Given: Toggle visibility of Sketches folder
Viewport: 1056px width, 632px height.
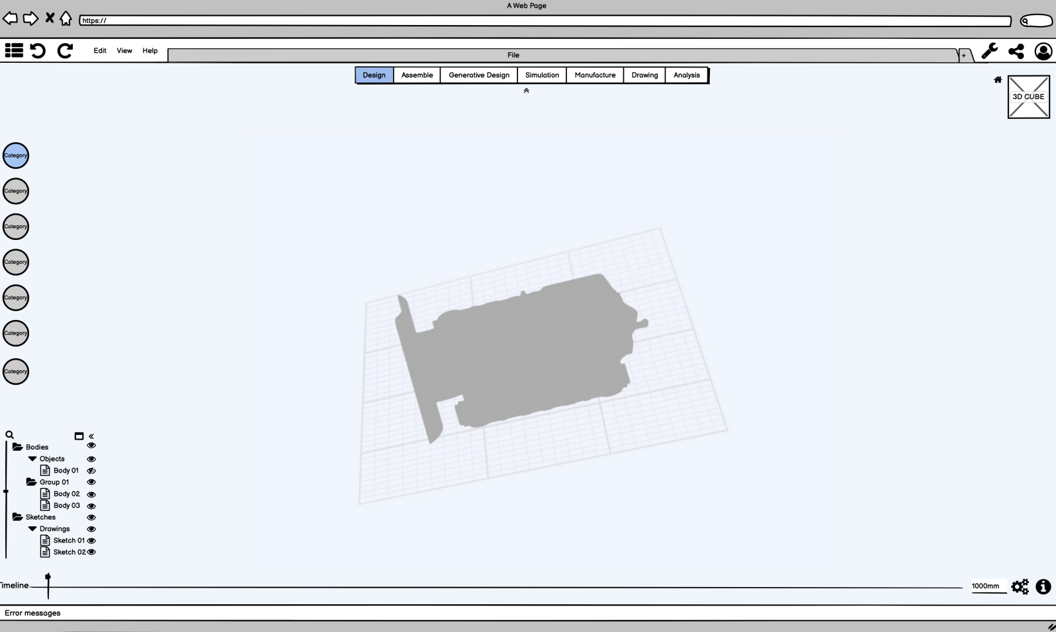Looking at the screenshot, I should tap(91, 518).
